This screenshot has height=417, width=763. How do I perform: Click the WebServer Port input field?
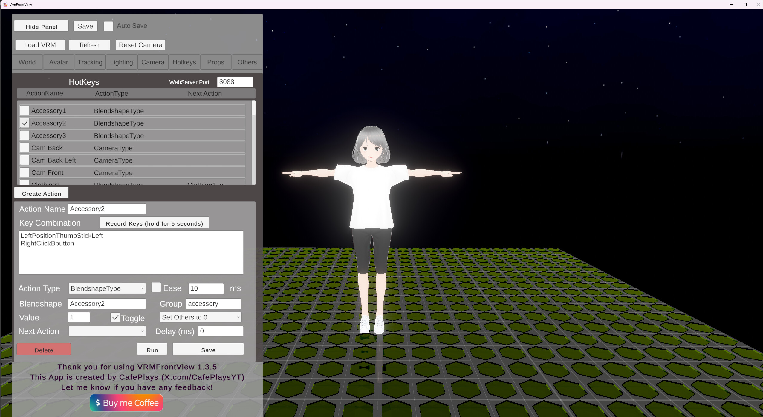click(235, 82)
